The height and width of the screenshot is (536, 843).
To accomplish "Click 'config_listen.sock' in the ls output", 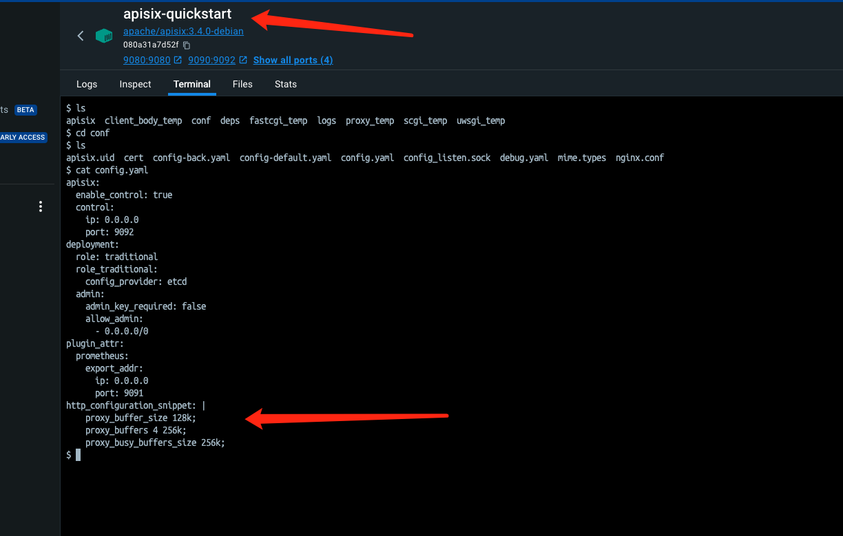I will click(x=447, y=158).
